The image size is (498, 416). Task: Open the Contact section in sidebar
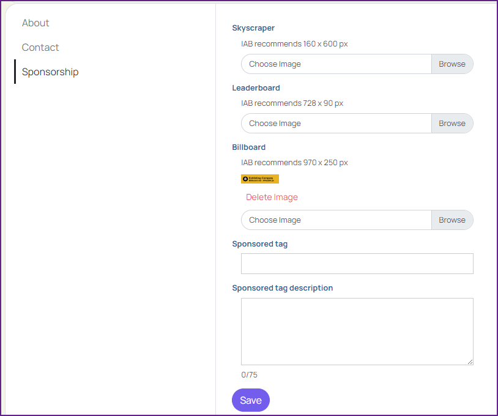pyautogui.click(x=40, y=47)
